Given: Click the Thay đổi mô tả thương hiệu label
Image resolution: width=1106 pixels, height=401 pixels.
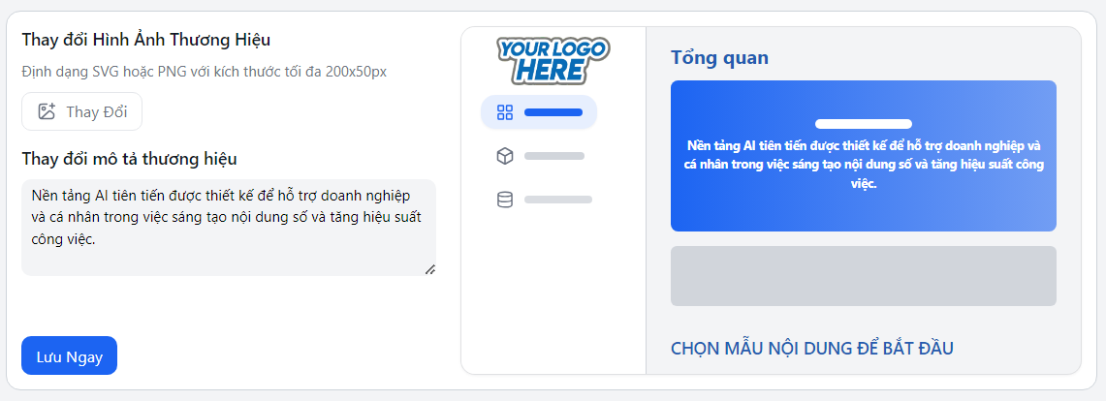Looking at the screenshot, I should tap(129, 159).
